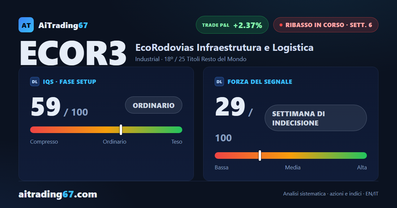Click the Ribasso in corso status pill
Screen dimensions: 397x208
[326, 25]
